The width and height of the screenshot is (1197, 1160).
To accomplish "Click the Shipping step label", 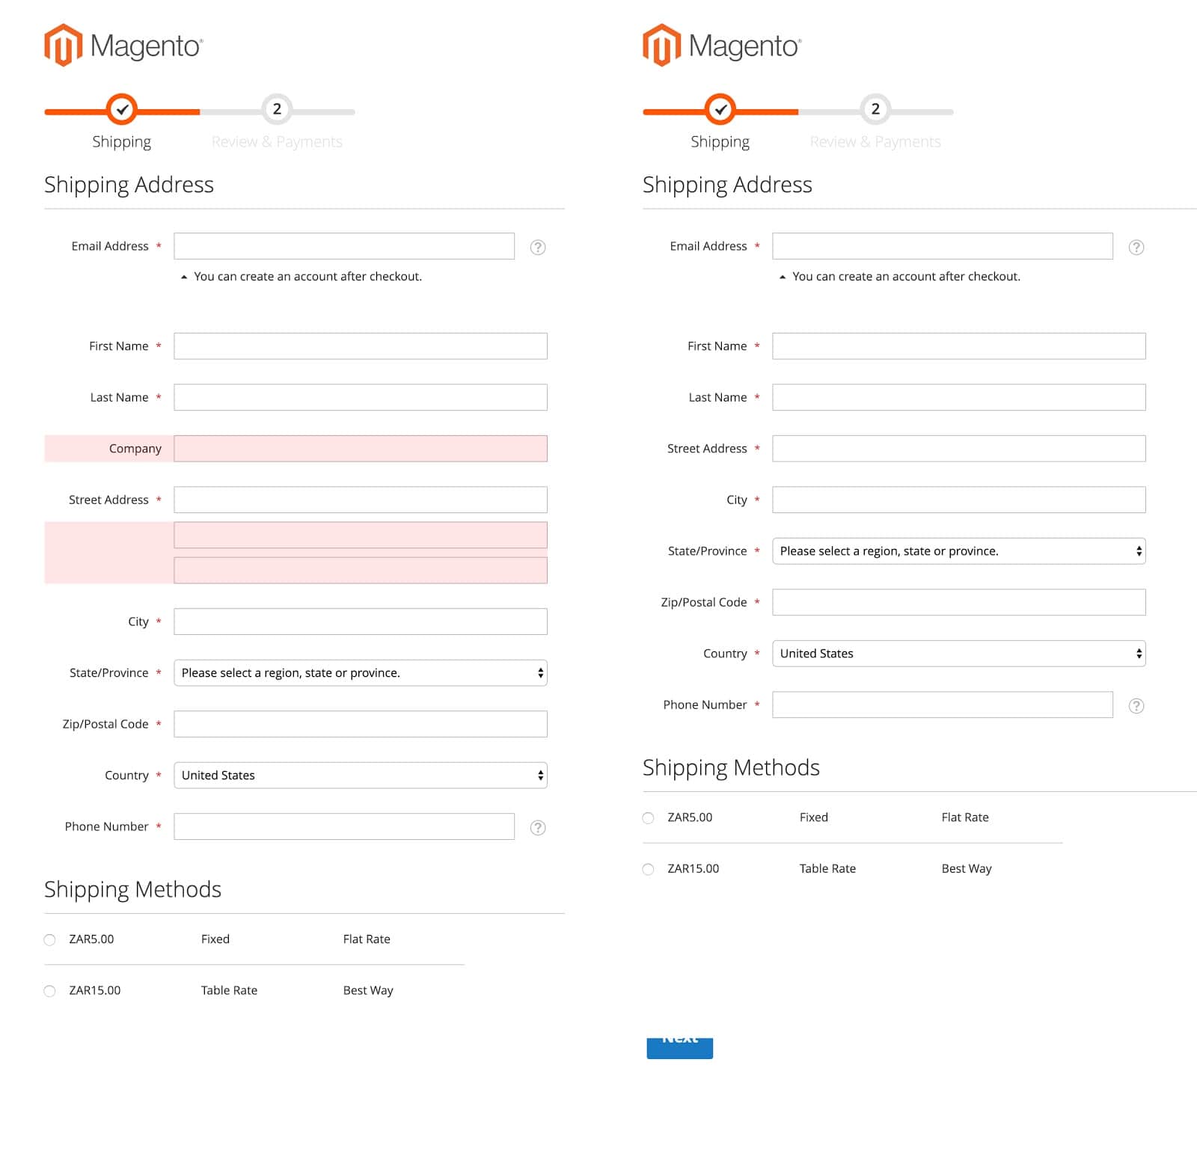I will pos(122,141).
